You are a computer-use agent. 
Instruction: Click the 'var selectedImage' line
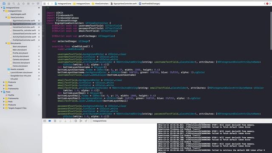71,41
